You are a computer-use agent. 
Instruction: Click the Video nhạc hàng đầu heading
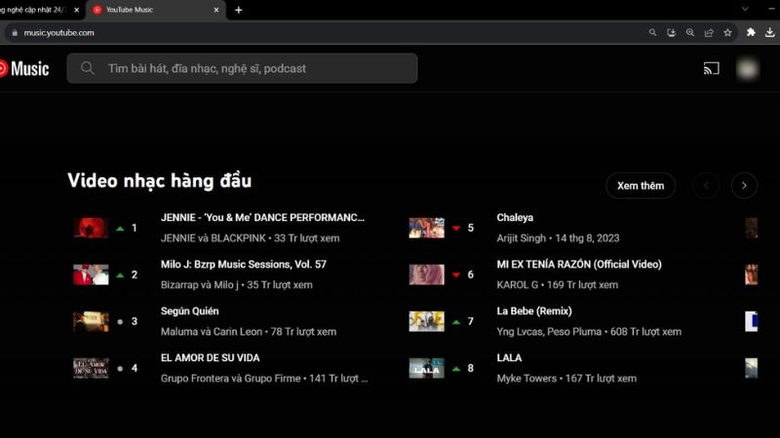pos(159,181)
